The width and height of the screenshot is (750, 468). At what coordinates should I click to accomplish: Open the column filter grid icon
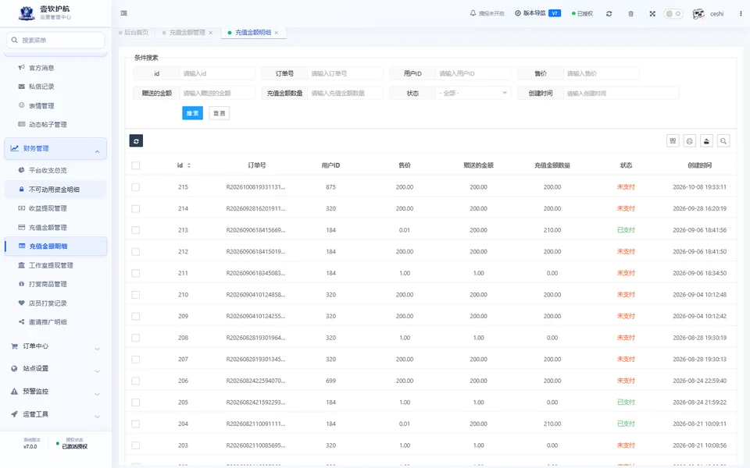pos(673,141)
